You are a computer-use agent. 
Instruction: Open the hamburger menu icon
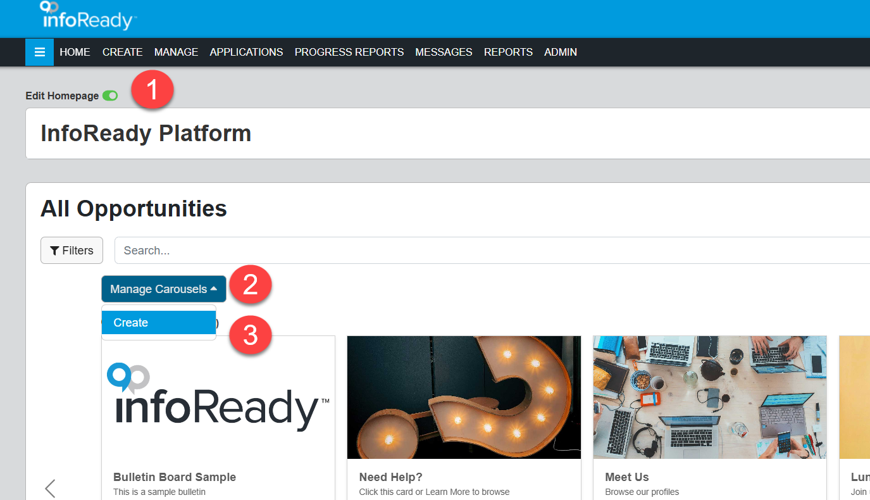(39, 52)
